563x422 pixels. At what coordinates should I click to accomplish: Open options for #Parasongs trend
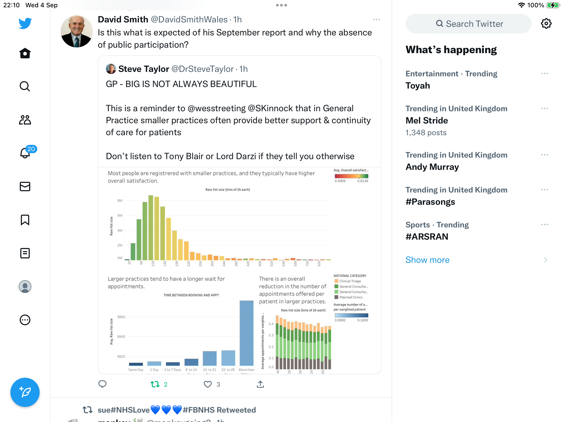[x=545, y=190]
